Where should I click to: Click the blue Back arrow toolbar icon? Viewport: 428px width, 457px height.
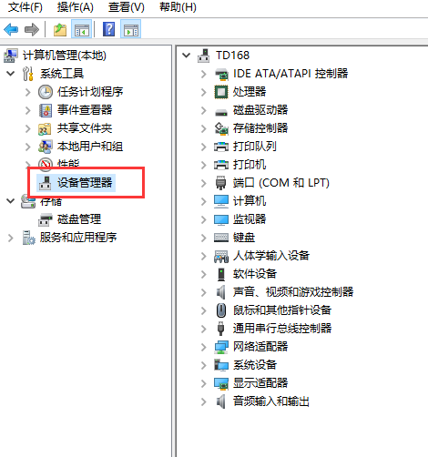(x=11, y=30)
